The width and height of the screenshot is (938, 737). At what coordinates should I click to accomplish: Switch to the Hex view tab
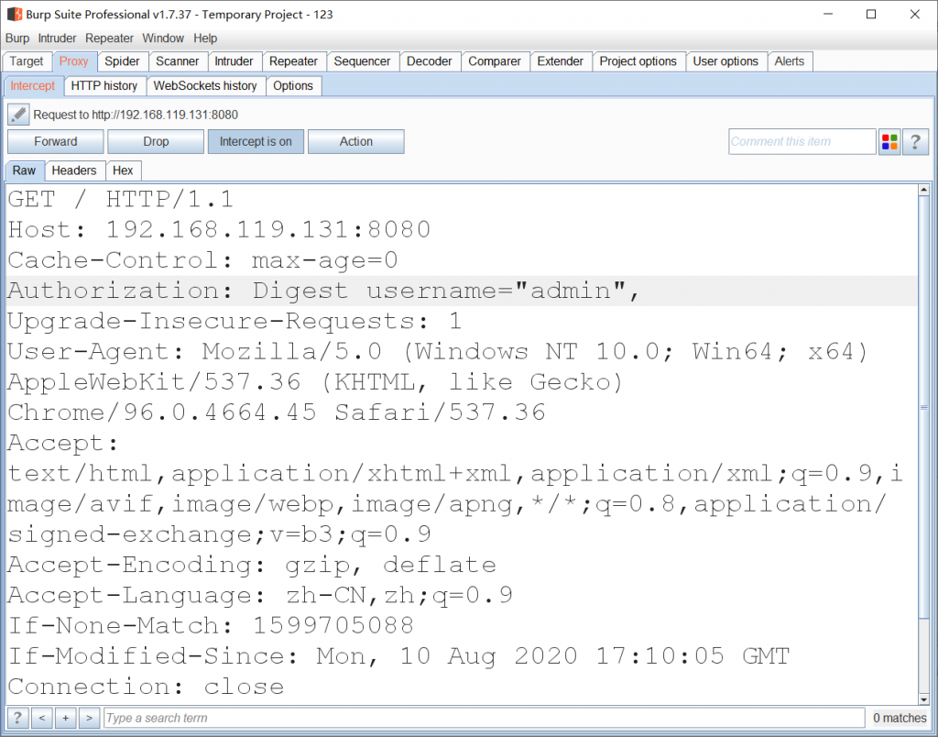pos(123,170)
